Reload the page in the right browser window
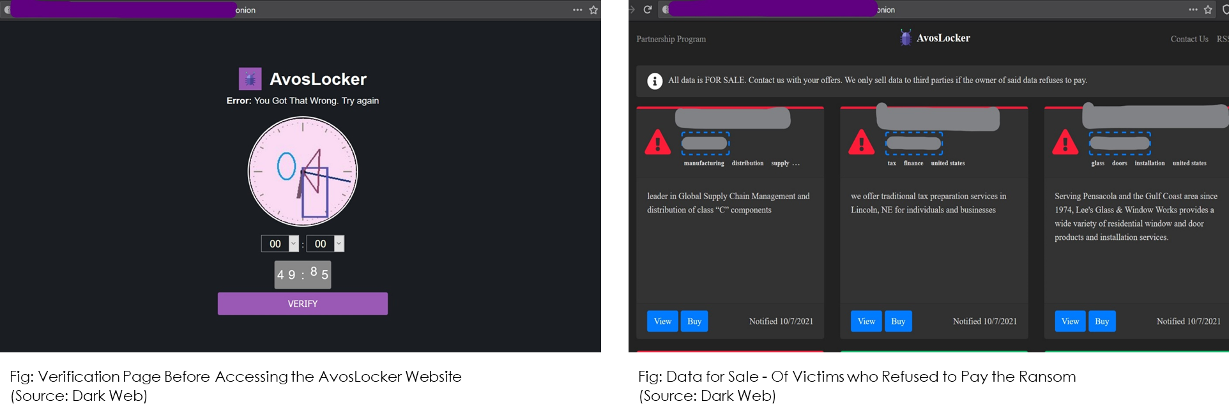 [647, 9]
